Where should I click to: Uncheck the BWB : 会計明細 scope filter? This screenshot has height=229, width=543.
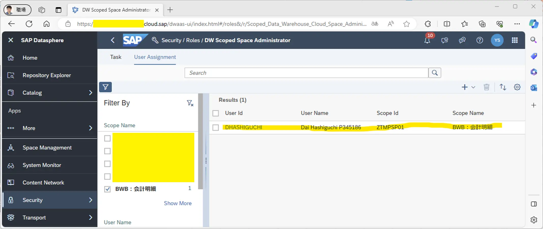coord(107,189)
